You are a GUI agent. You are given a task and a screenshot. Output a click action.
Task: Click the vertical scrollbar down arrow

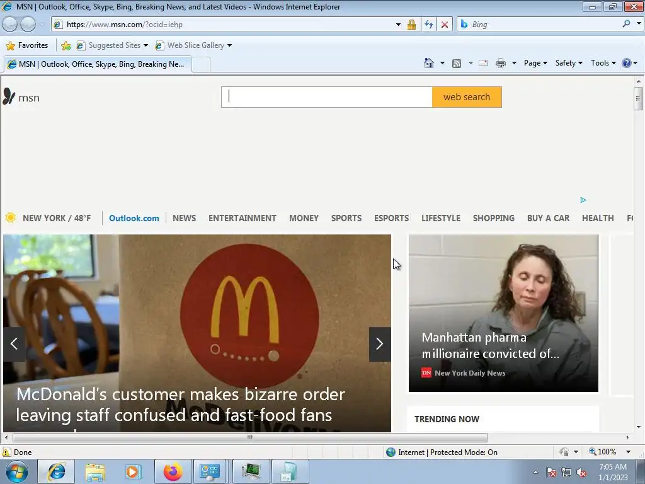[x=638, y=427]
